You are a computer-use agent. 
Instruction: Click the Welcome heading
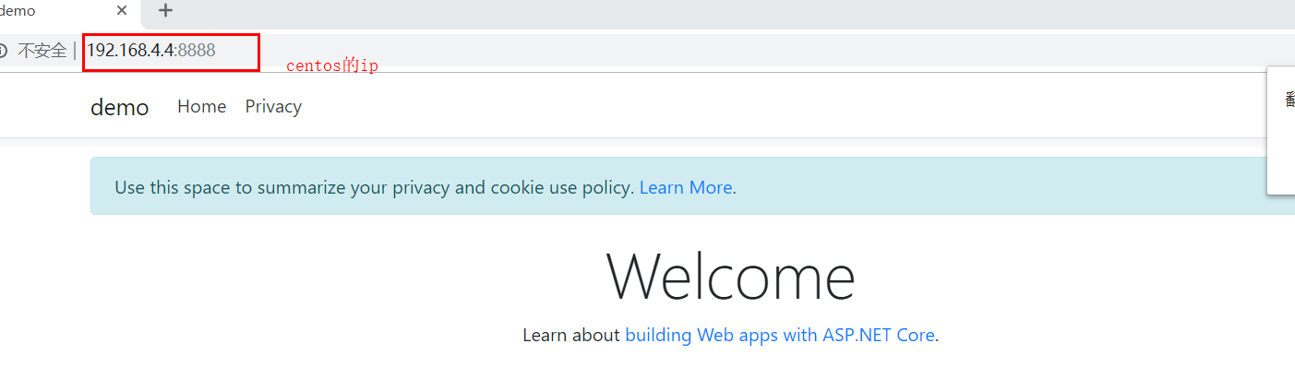pos(730,276)
